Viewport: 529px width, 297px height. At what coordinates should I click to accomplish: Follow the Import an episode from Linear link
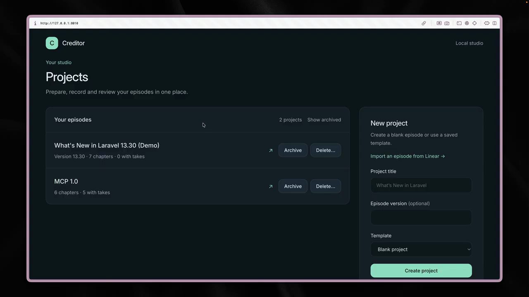coord(408,156)
